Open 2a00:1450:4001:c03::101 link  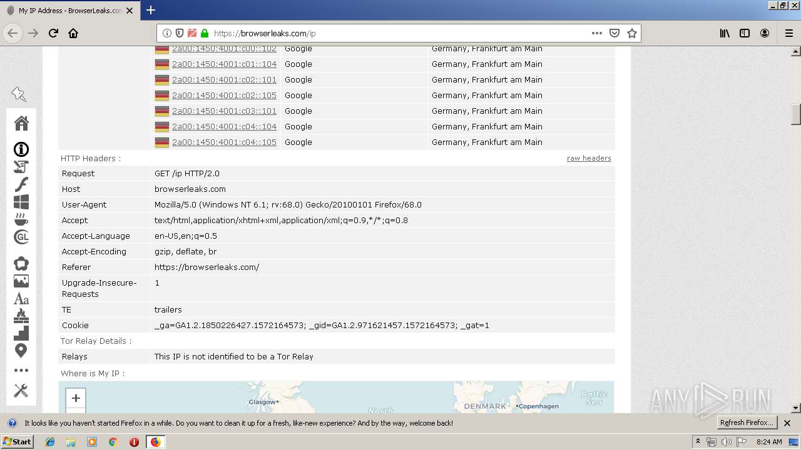[x=224, y=111]
